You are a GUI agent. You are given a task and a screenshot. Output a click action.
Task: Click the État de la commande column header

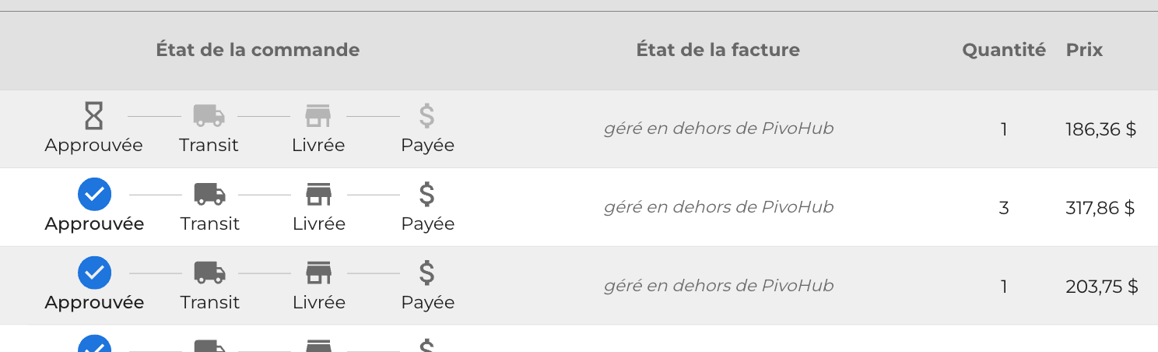click(258, 50)
